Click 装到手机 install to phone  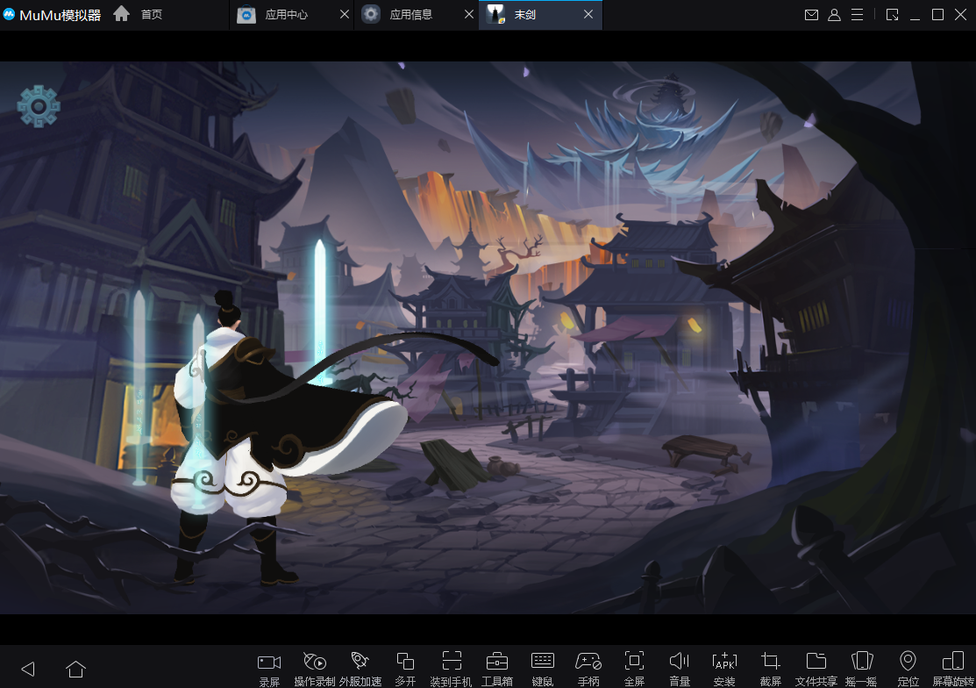click(x=452, y=670)
